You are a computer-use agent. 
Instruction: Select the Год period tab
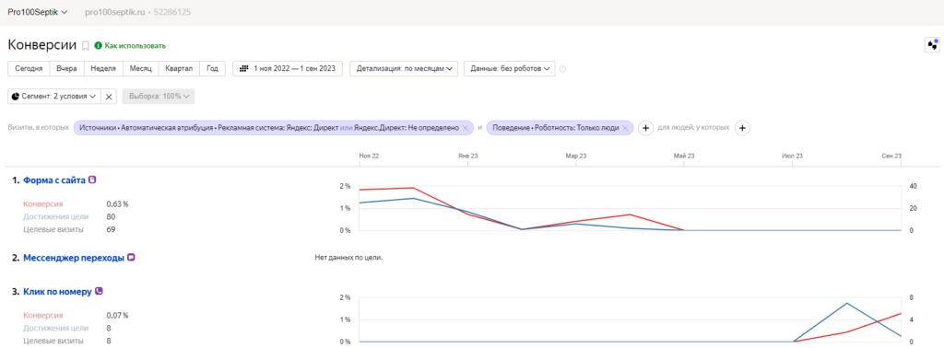213,68
